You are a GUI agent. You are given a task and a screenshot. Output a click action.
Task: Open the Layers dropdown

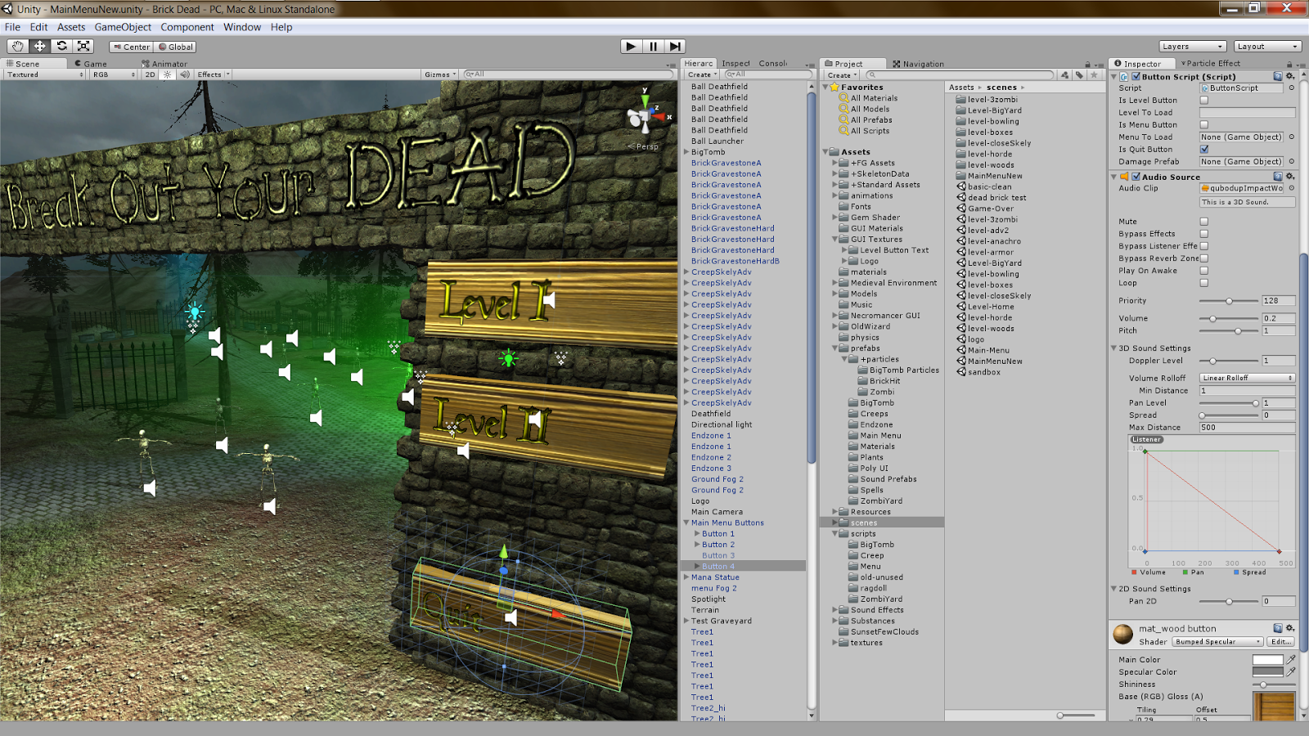coord(1193,47)
